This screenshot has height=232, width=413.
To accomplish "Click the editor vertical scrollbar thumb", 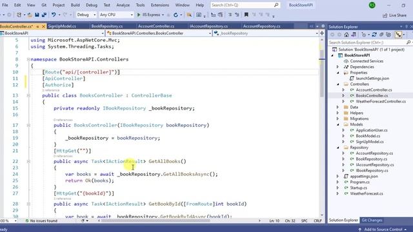I will click(x=321, y=73).
